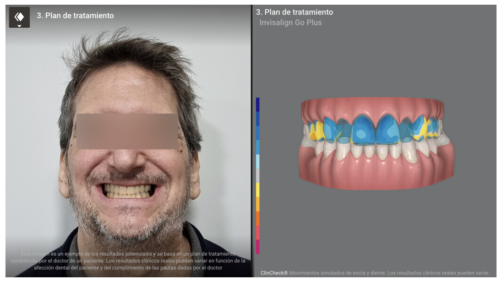Viewport: 502px width, 282px height.
Task: Click the magenta segment at scale bottom
Action: click(257, 246)
